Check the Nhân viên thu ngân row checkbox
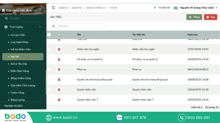The height and width of the screenshot is (123, 220). pyautogui.click(x=49, y=49)
